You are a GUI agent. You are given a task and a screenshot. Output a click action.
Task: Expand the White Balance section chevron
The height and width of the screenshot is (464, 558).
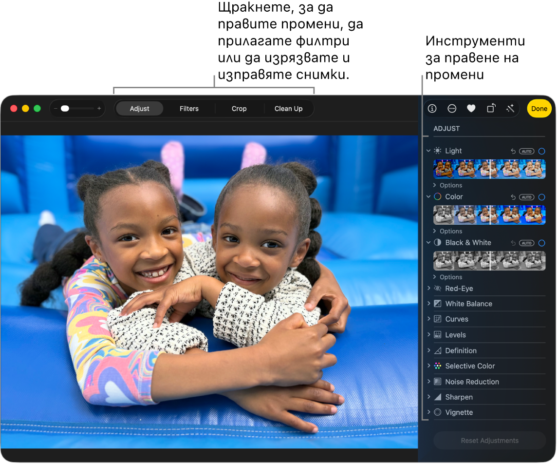coord(429,304)
